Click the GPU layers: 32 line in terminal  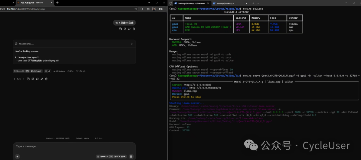(179, 127)
